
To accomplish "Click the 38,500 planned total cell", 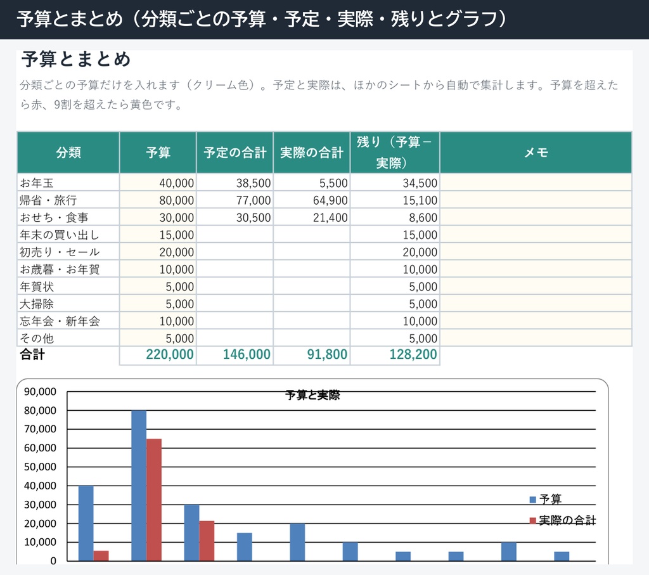I will (x=235, y=183).
